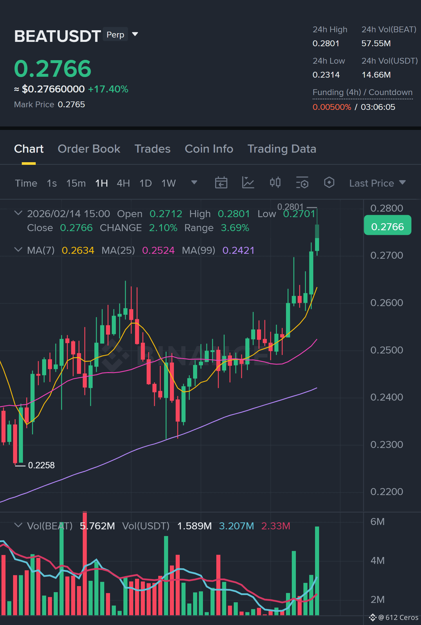
Task: Open the Trading Data tab
Action: [282, 149]
